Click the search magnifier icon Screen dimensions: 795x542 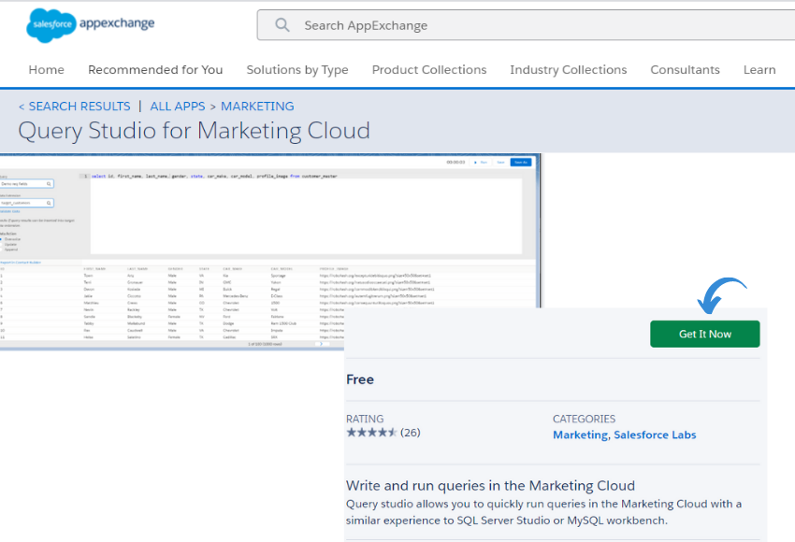[x=282, y=25]
